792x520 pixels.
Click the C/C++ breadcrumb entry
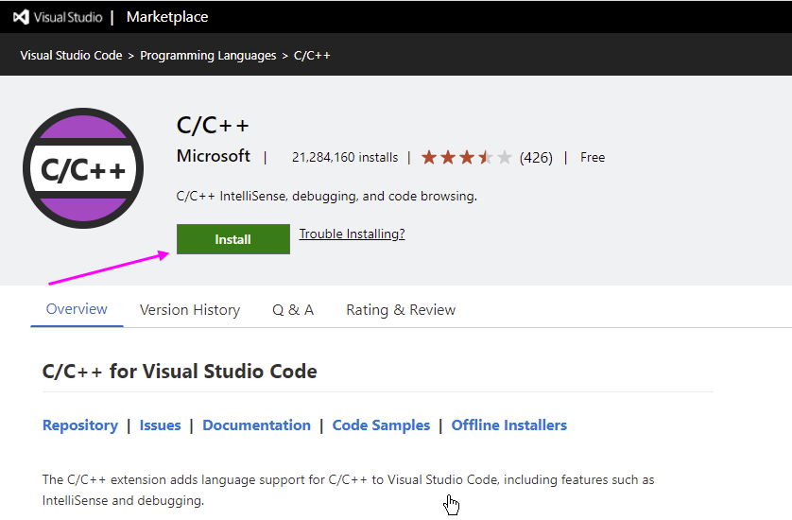click(x=312, y=55)
